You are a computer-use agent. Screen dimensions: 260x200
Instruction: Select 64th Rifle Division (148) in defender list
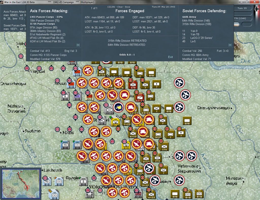point(196,21)
